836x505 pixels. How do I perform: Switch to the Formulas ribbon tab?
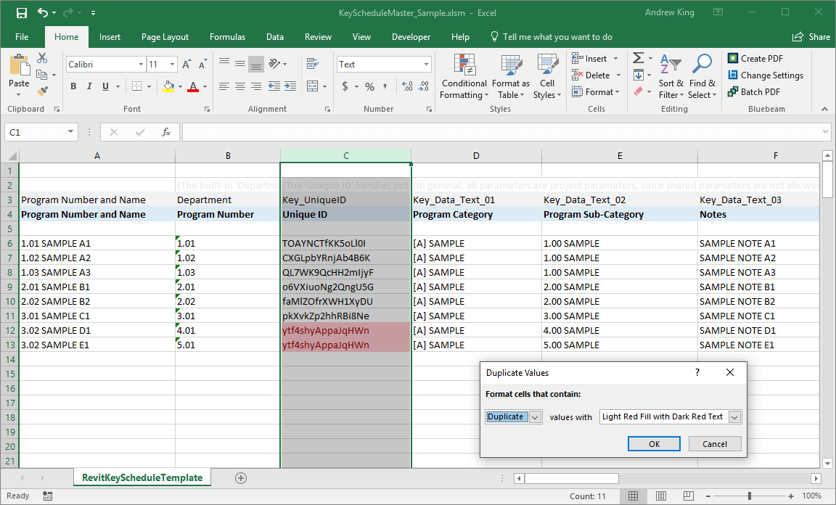coord(227,36)
